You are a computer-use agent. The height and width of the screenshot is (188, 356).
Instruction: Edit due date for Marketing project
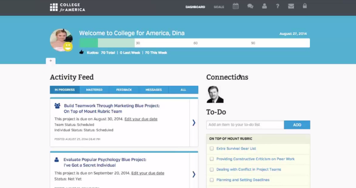(x=141, y=119)
